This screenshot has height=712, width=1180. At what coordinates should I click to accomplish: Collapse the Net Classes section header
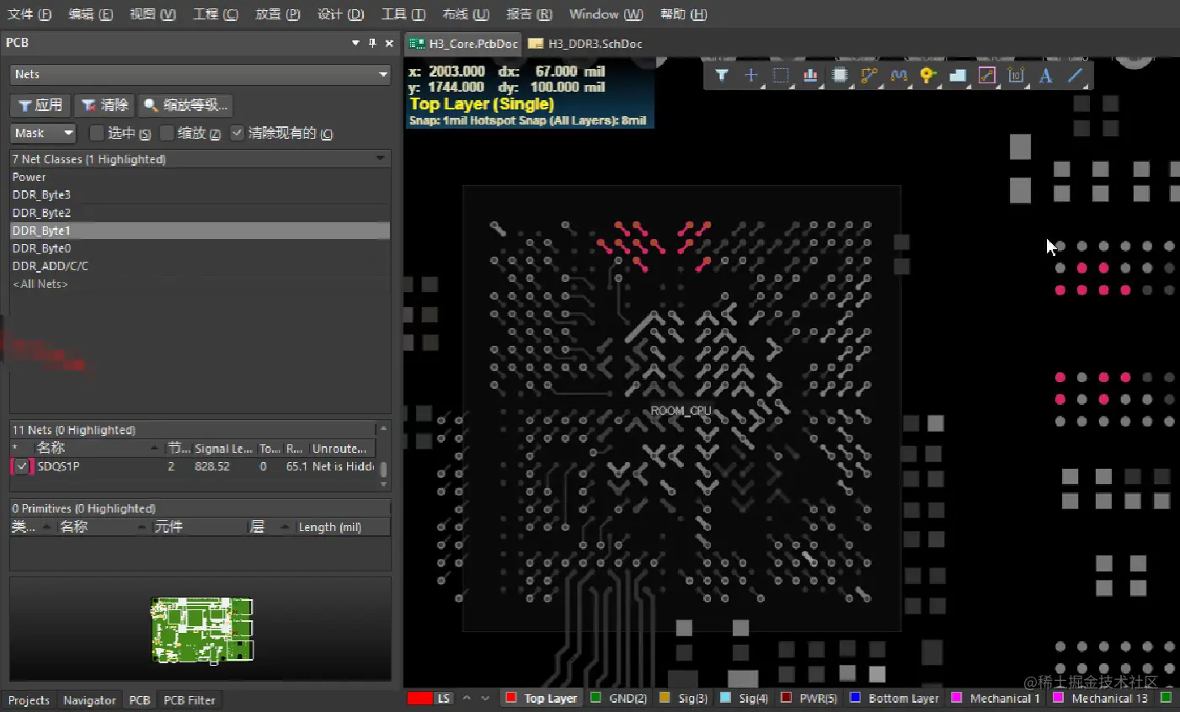[381, 158]
